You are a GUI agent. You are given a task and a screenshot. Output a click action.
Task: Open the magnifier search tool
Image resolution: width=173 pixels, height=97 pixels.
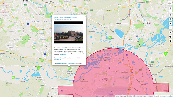click(170, 15)
